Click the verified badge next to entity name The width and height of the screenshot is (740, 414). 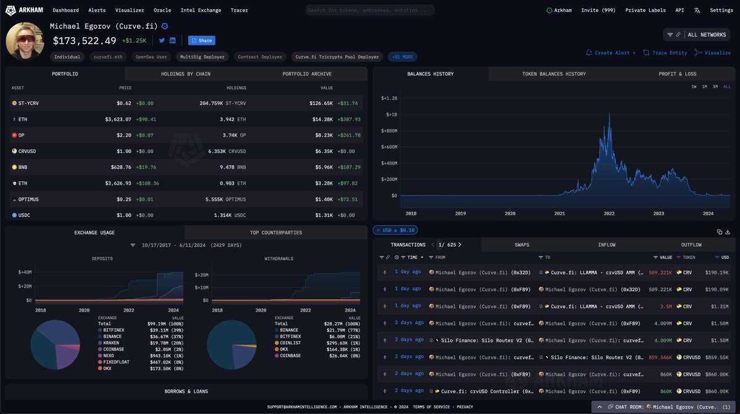pyautogui.click(x=165, y=27)
